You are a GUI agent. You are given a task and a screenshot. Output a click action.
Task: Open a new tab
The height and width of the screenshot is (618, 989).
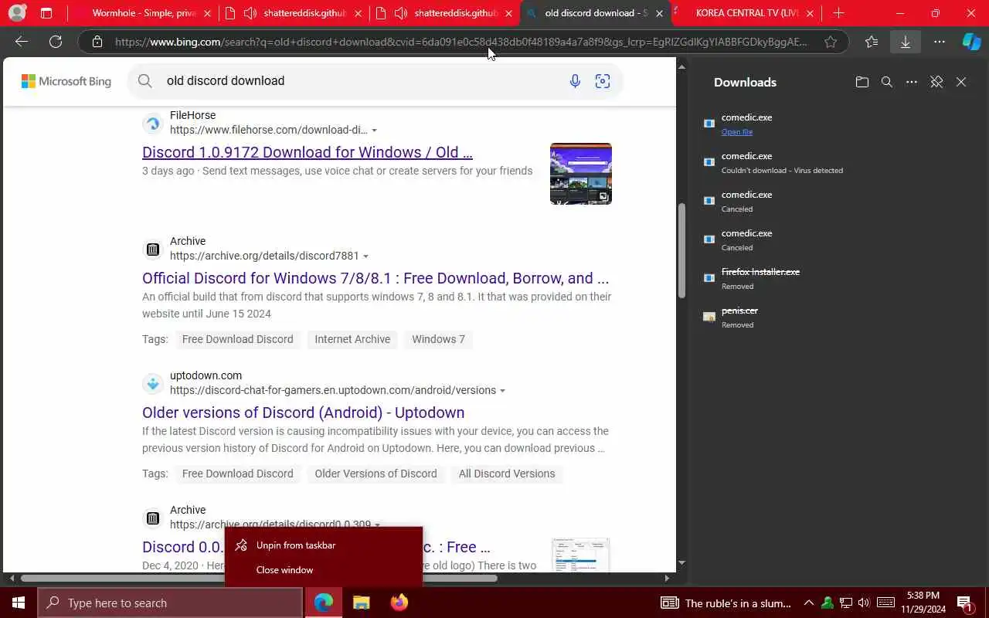838,13
